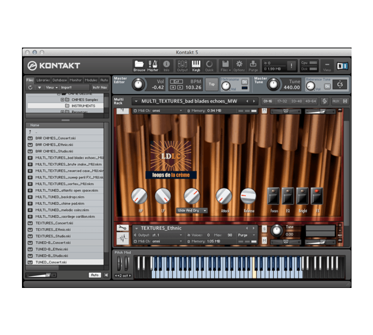
Task: Click the Ext sync button
Action: [176, 81]
